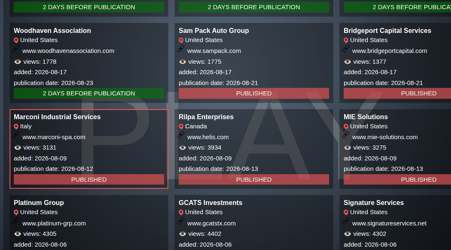Click the eye icon next to views: 3275
The height and width of the screenshot is (250, 451).
(x=347, y=147)
